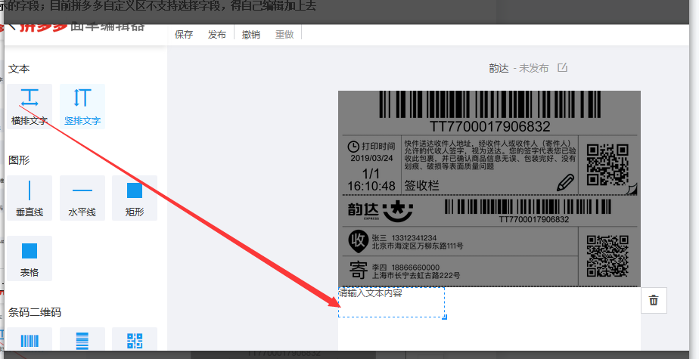This screenshot has width=699, height=359.
Task: Add a horizontal-bars barcode element
Action: (82, 340)
